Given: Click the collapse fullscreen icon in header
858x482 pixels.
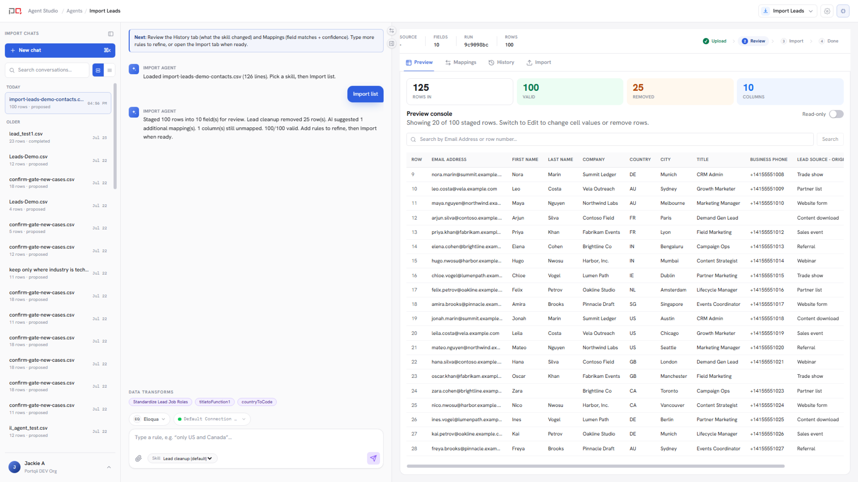Looking at the screenshot, I should pyautogui.click(x=843, y=11).
